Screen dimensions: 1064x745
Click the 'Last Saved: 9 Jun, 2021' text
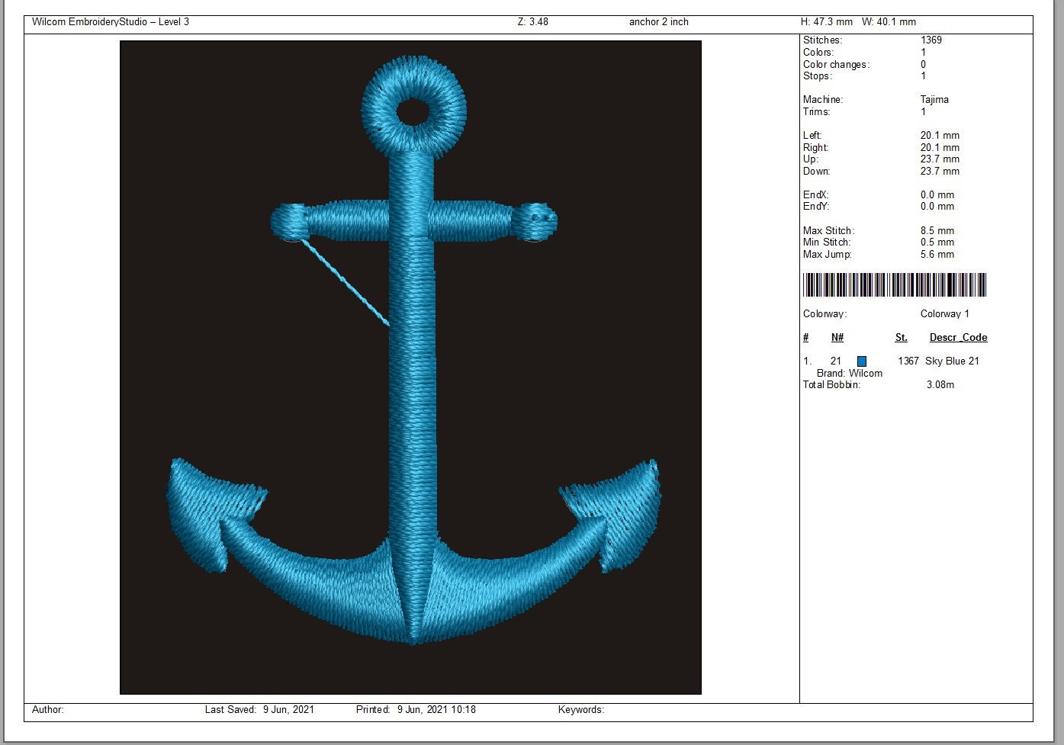(259, 710)
